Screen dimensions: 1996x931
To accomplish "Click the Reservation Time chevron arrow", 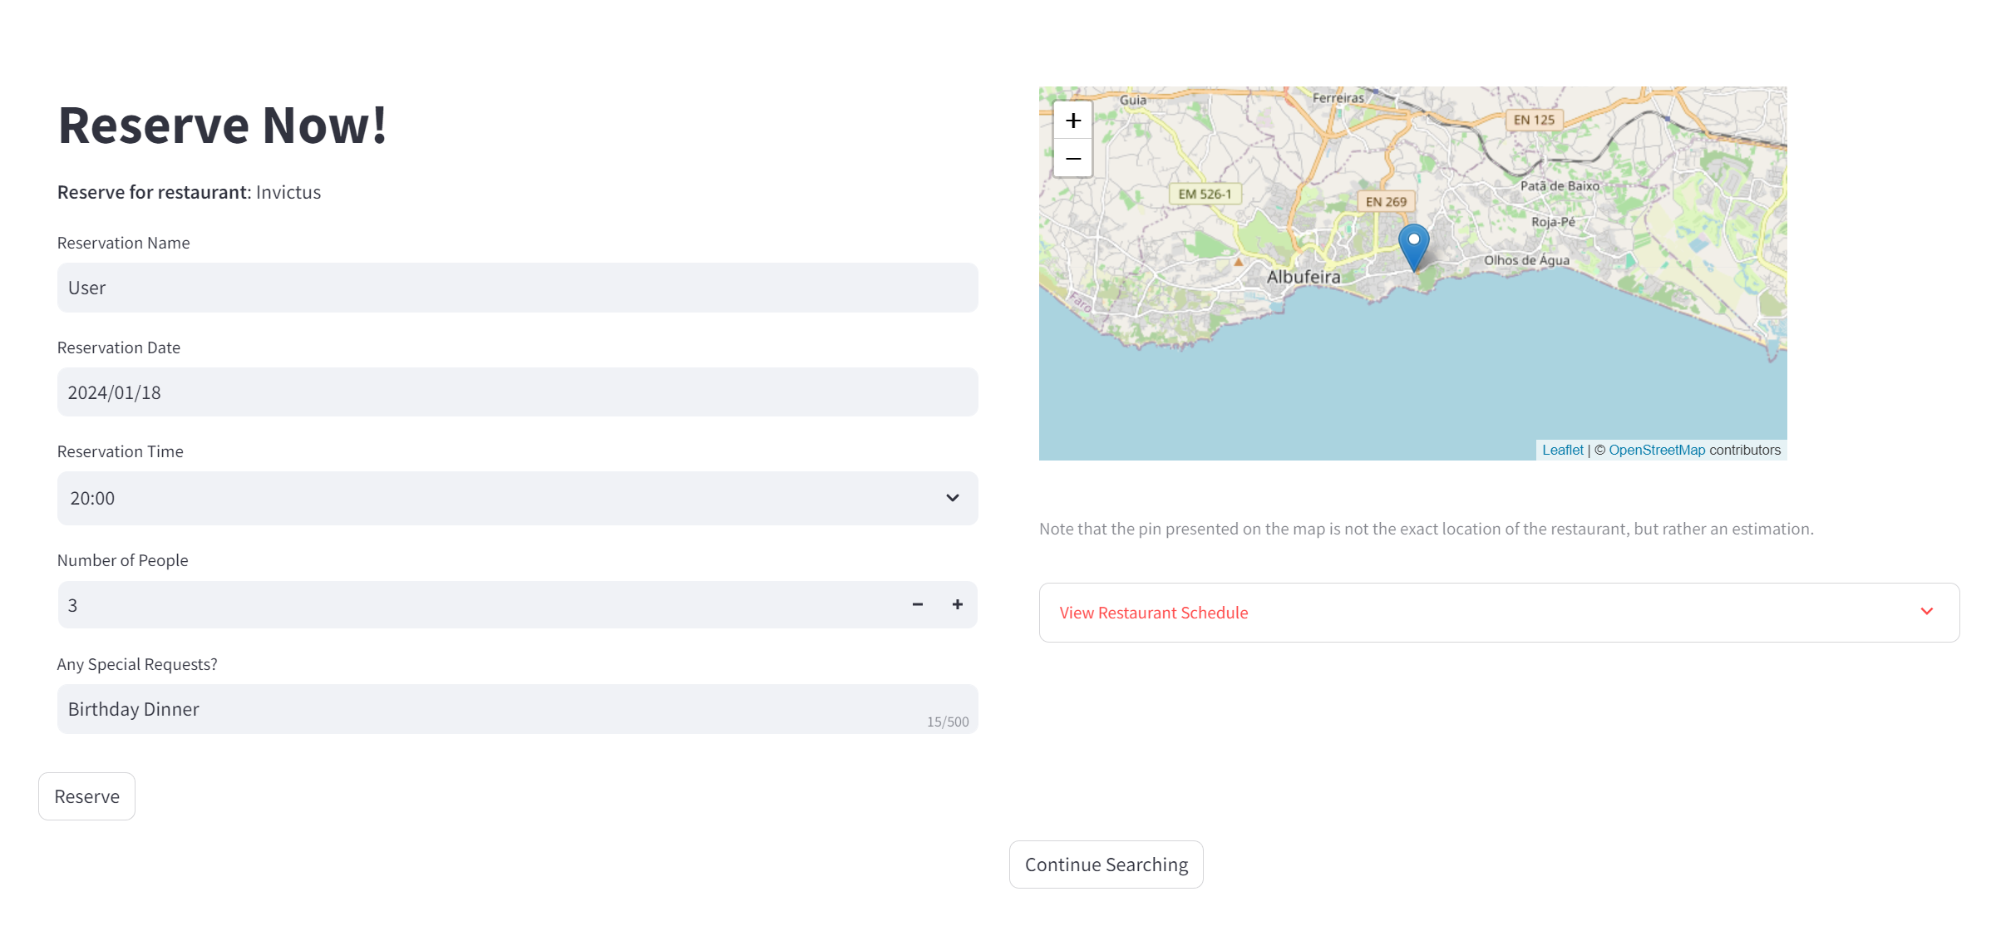I will [953, 499].
